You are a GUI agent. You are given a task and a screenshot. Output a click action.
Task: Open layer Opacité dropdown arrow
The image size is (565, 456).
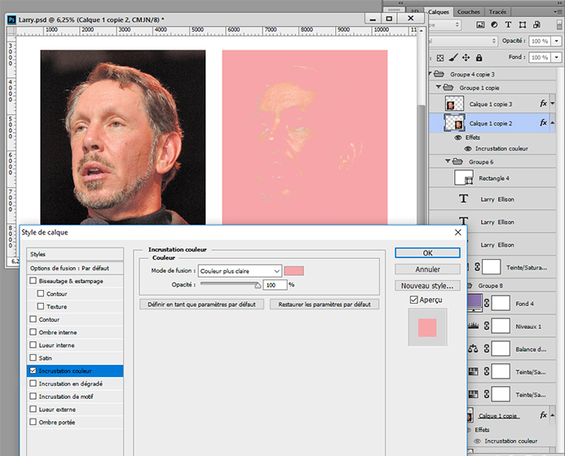tap(557, 41)
